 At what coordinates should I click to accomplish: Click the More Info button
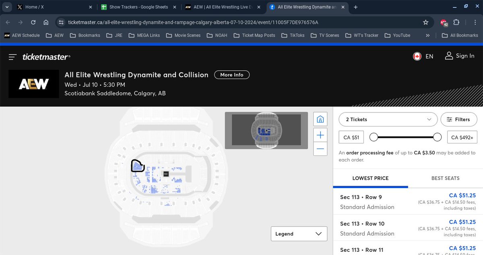pyautogui.click(x=232, y=75)
